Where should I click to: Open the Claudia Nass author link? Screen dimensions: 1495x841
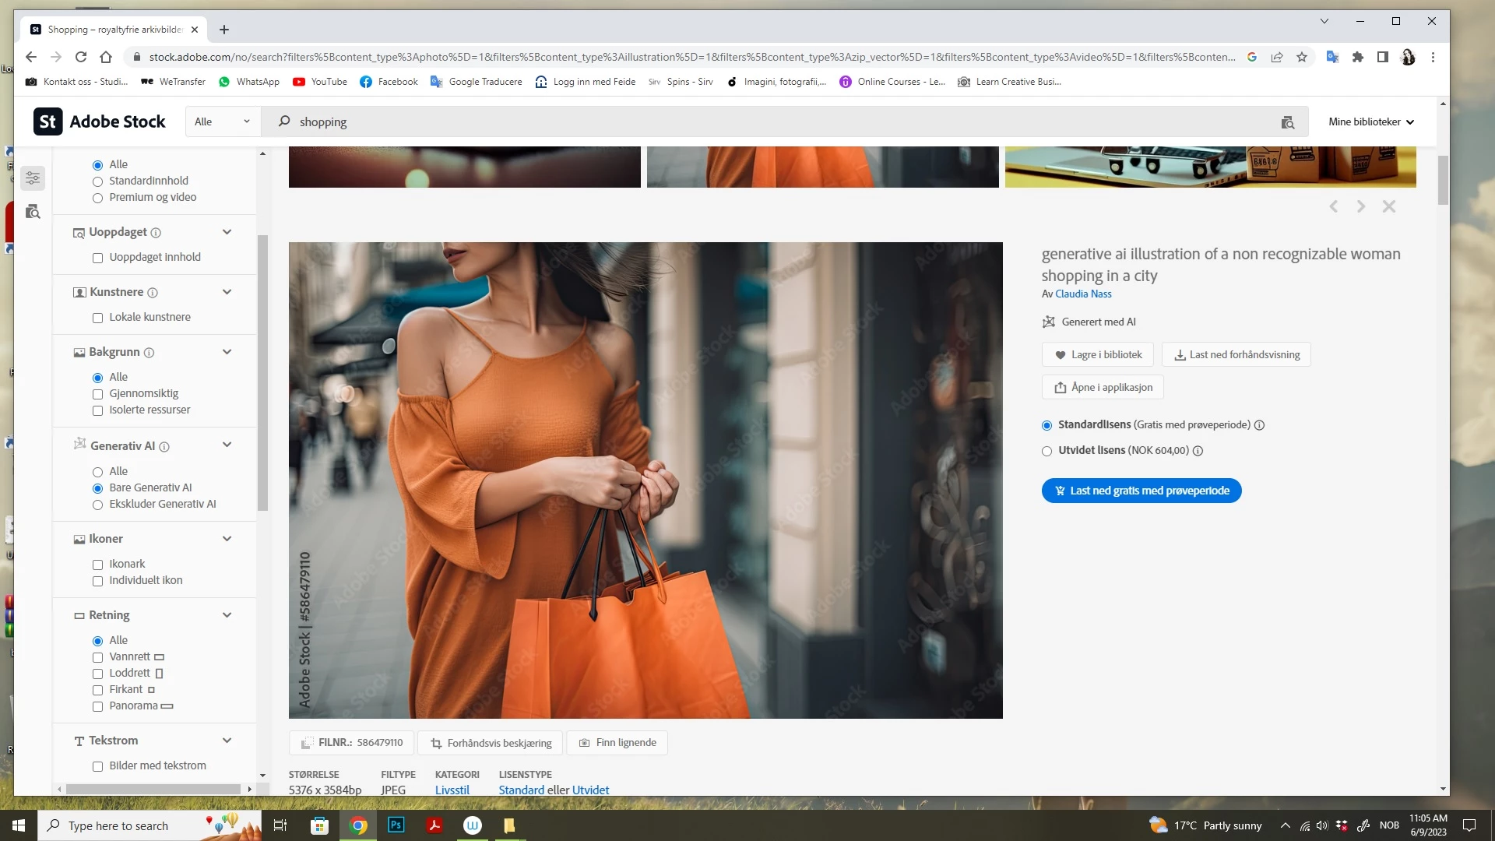coord(1083,294)
